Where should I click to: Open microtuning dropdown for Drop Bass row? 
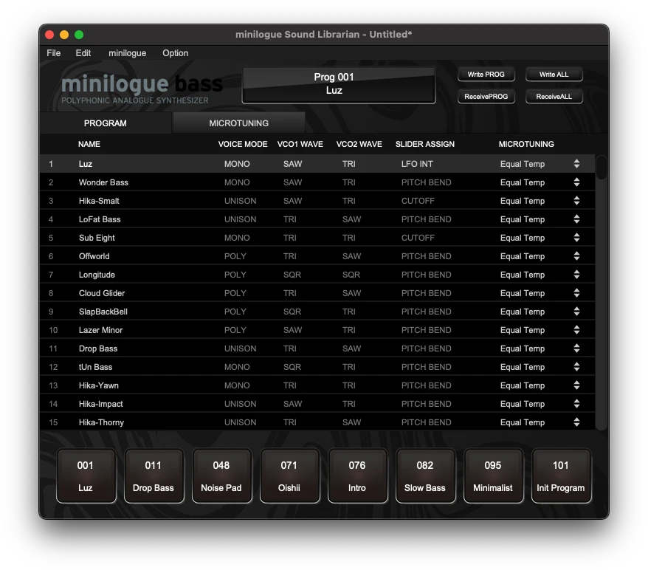pos(576,348)
